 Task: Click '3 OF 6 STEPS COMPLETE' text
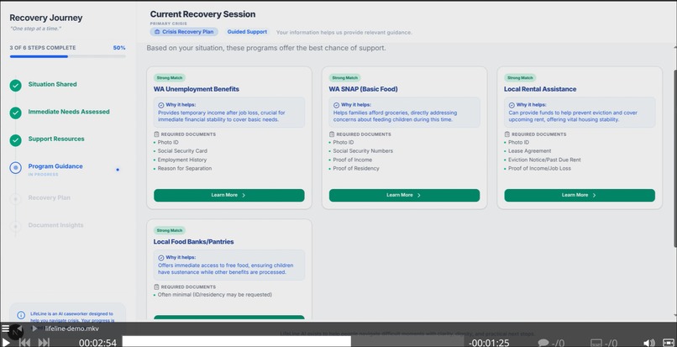coord(43,48)
